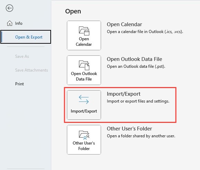Click the Open Calendar folder icon

84,31
